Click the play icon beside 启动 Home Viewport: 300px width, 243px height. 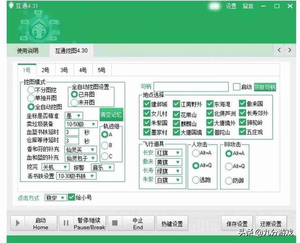(18, 223)
